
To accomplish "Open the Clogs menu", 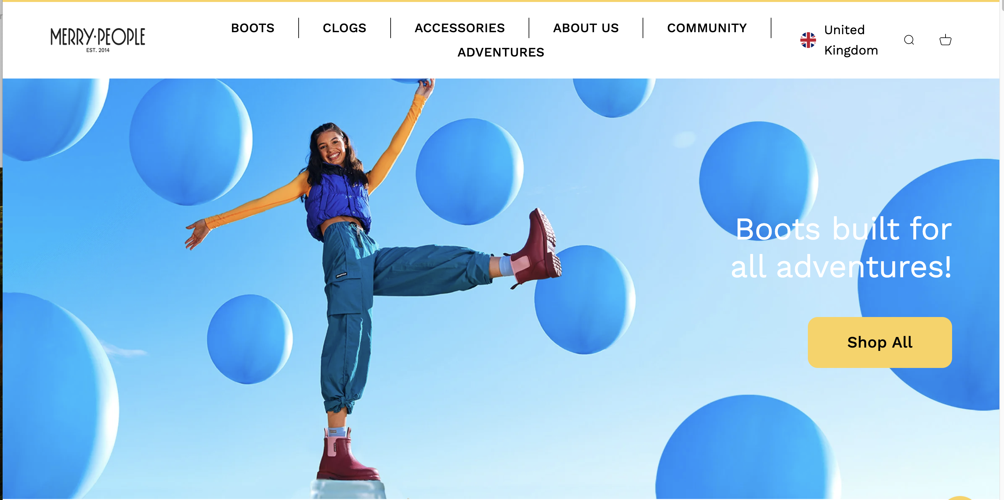I will pos(345,28).
